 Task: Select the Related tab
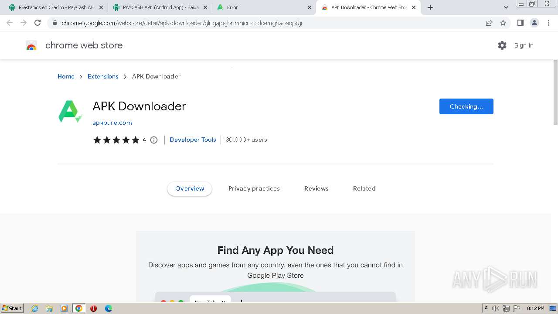coord(364,189)
